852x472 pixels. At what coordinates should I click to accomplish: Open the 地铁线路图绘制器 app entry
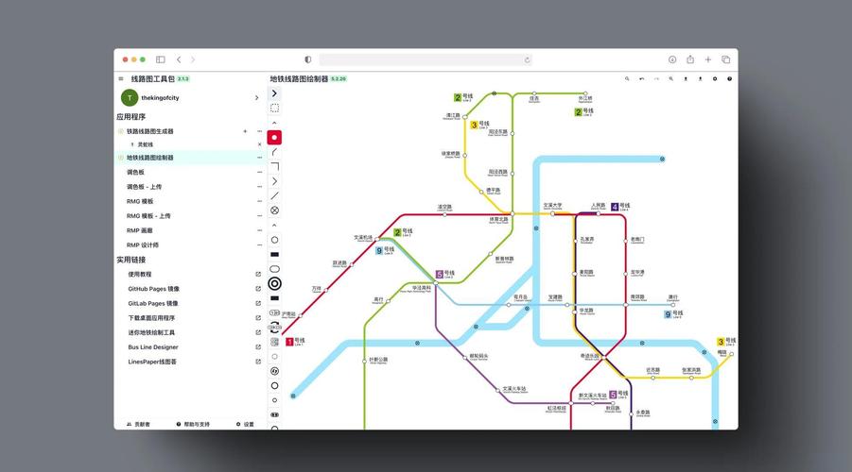[x=150, y=158]
